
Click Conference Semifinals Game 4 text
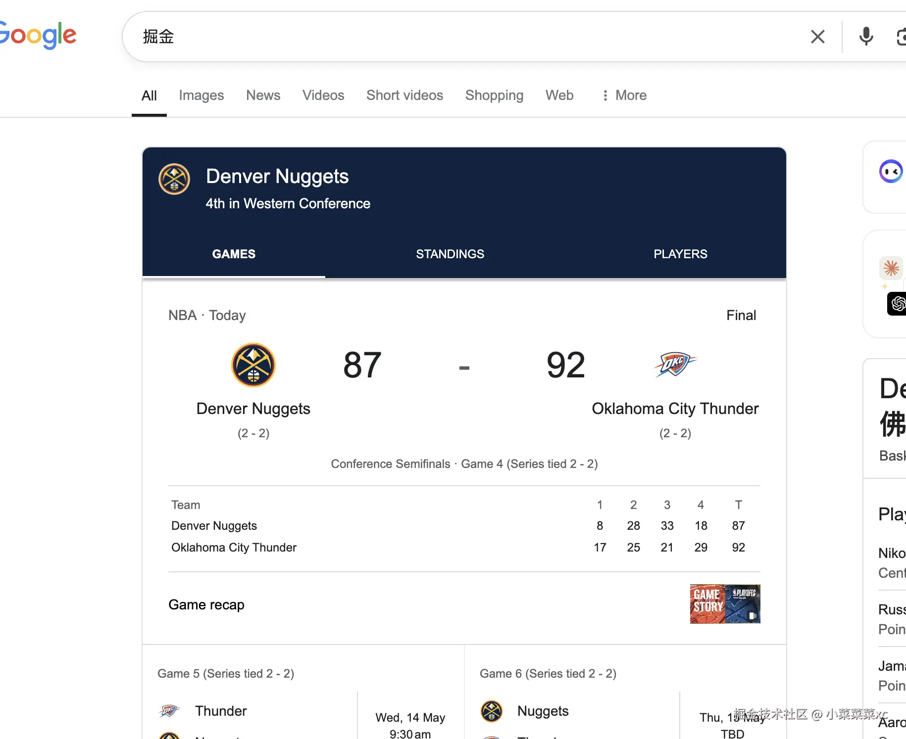click(464, 464)
